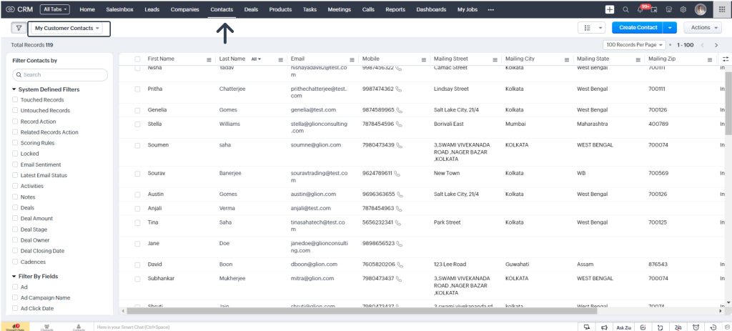Screen dimensions: 732x331
Task: Click the CRM logo
Action: pos(19,9)
